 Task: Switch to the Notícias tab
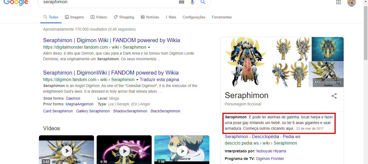[x=150, y=17]
